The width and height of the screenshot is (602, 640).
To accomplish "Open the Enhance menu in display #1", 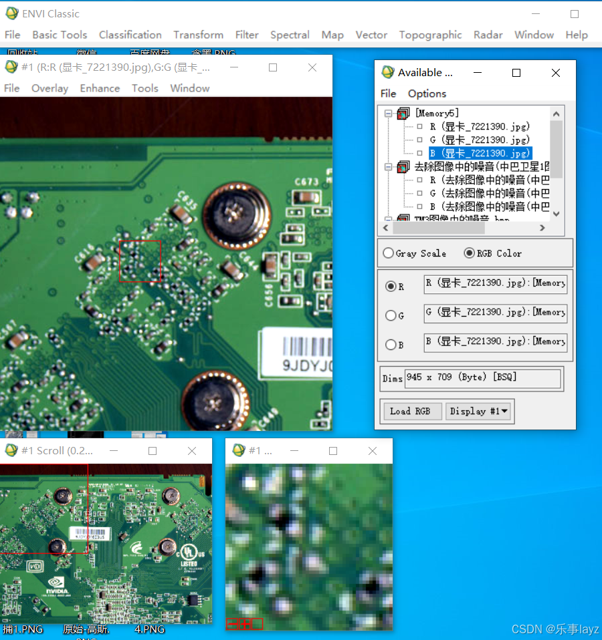I will point(100,89).
